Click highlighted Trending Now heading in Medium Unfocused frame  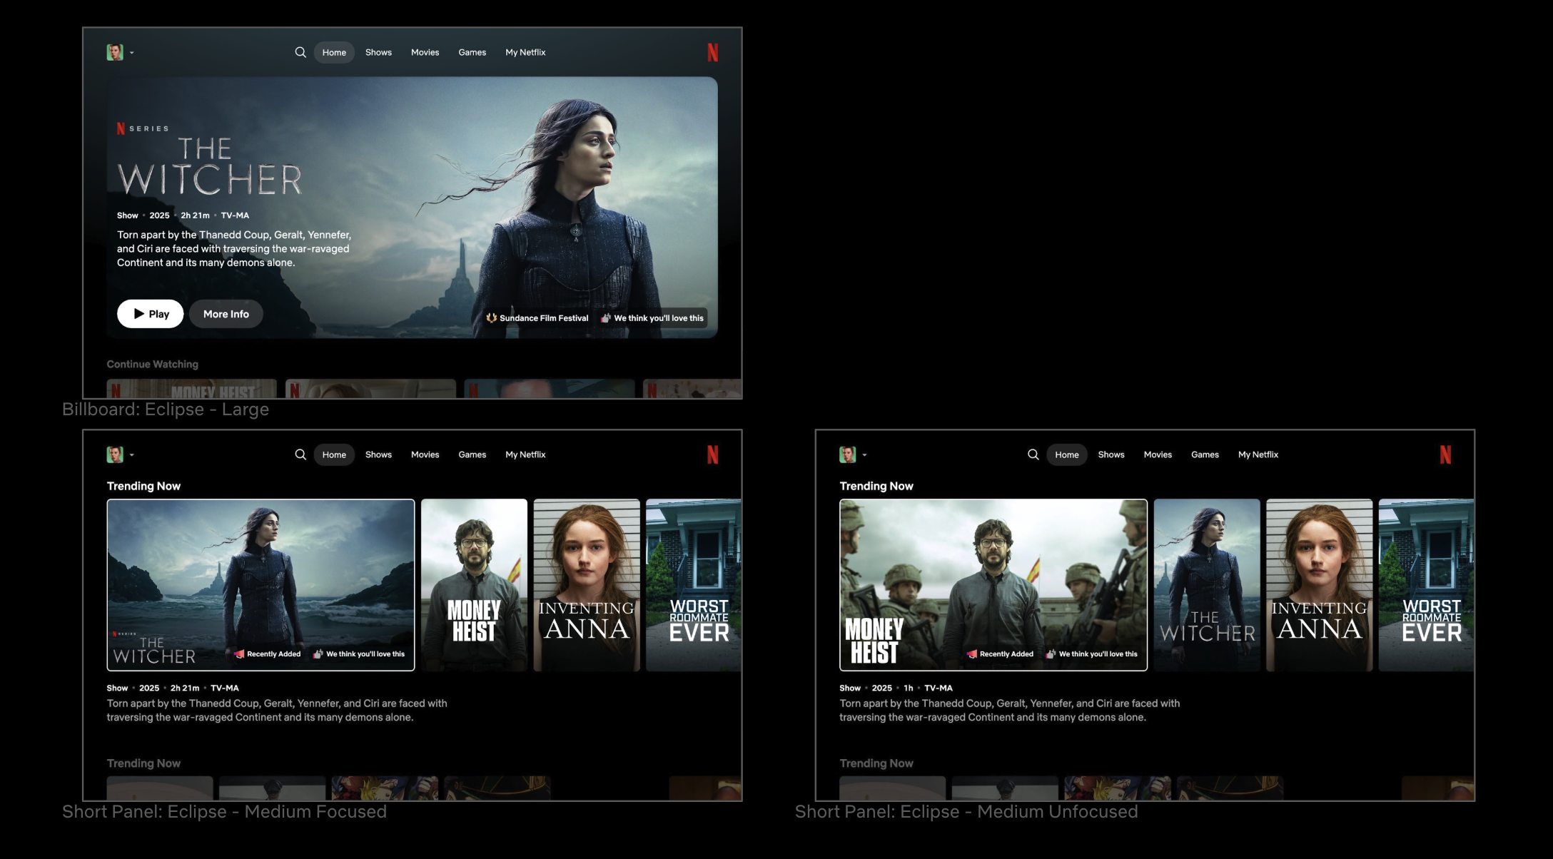(876, 486)
